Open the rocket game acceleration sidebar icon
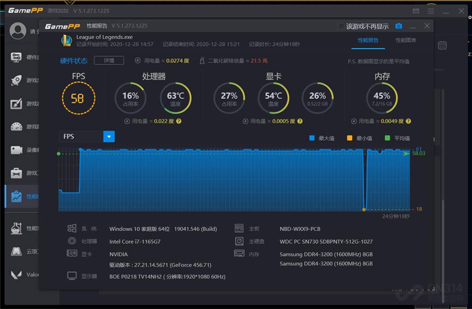Viewport: 472px width, 309px height. coord(16,80)
